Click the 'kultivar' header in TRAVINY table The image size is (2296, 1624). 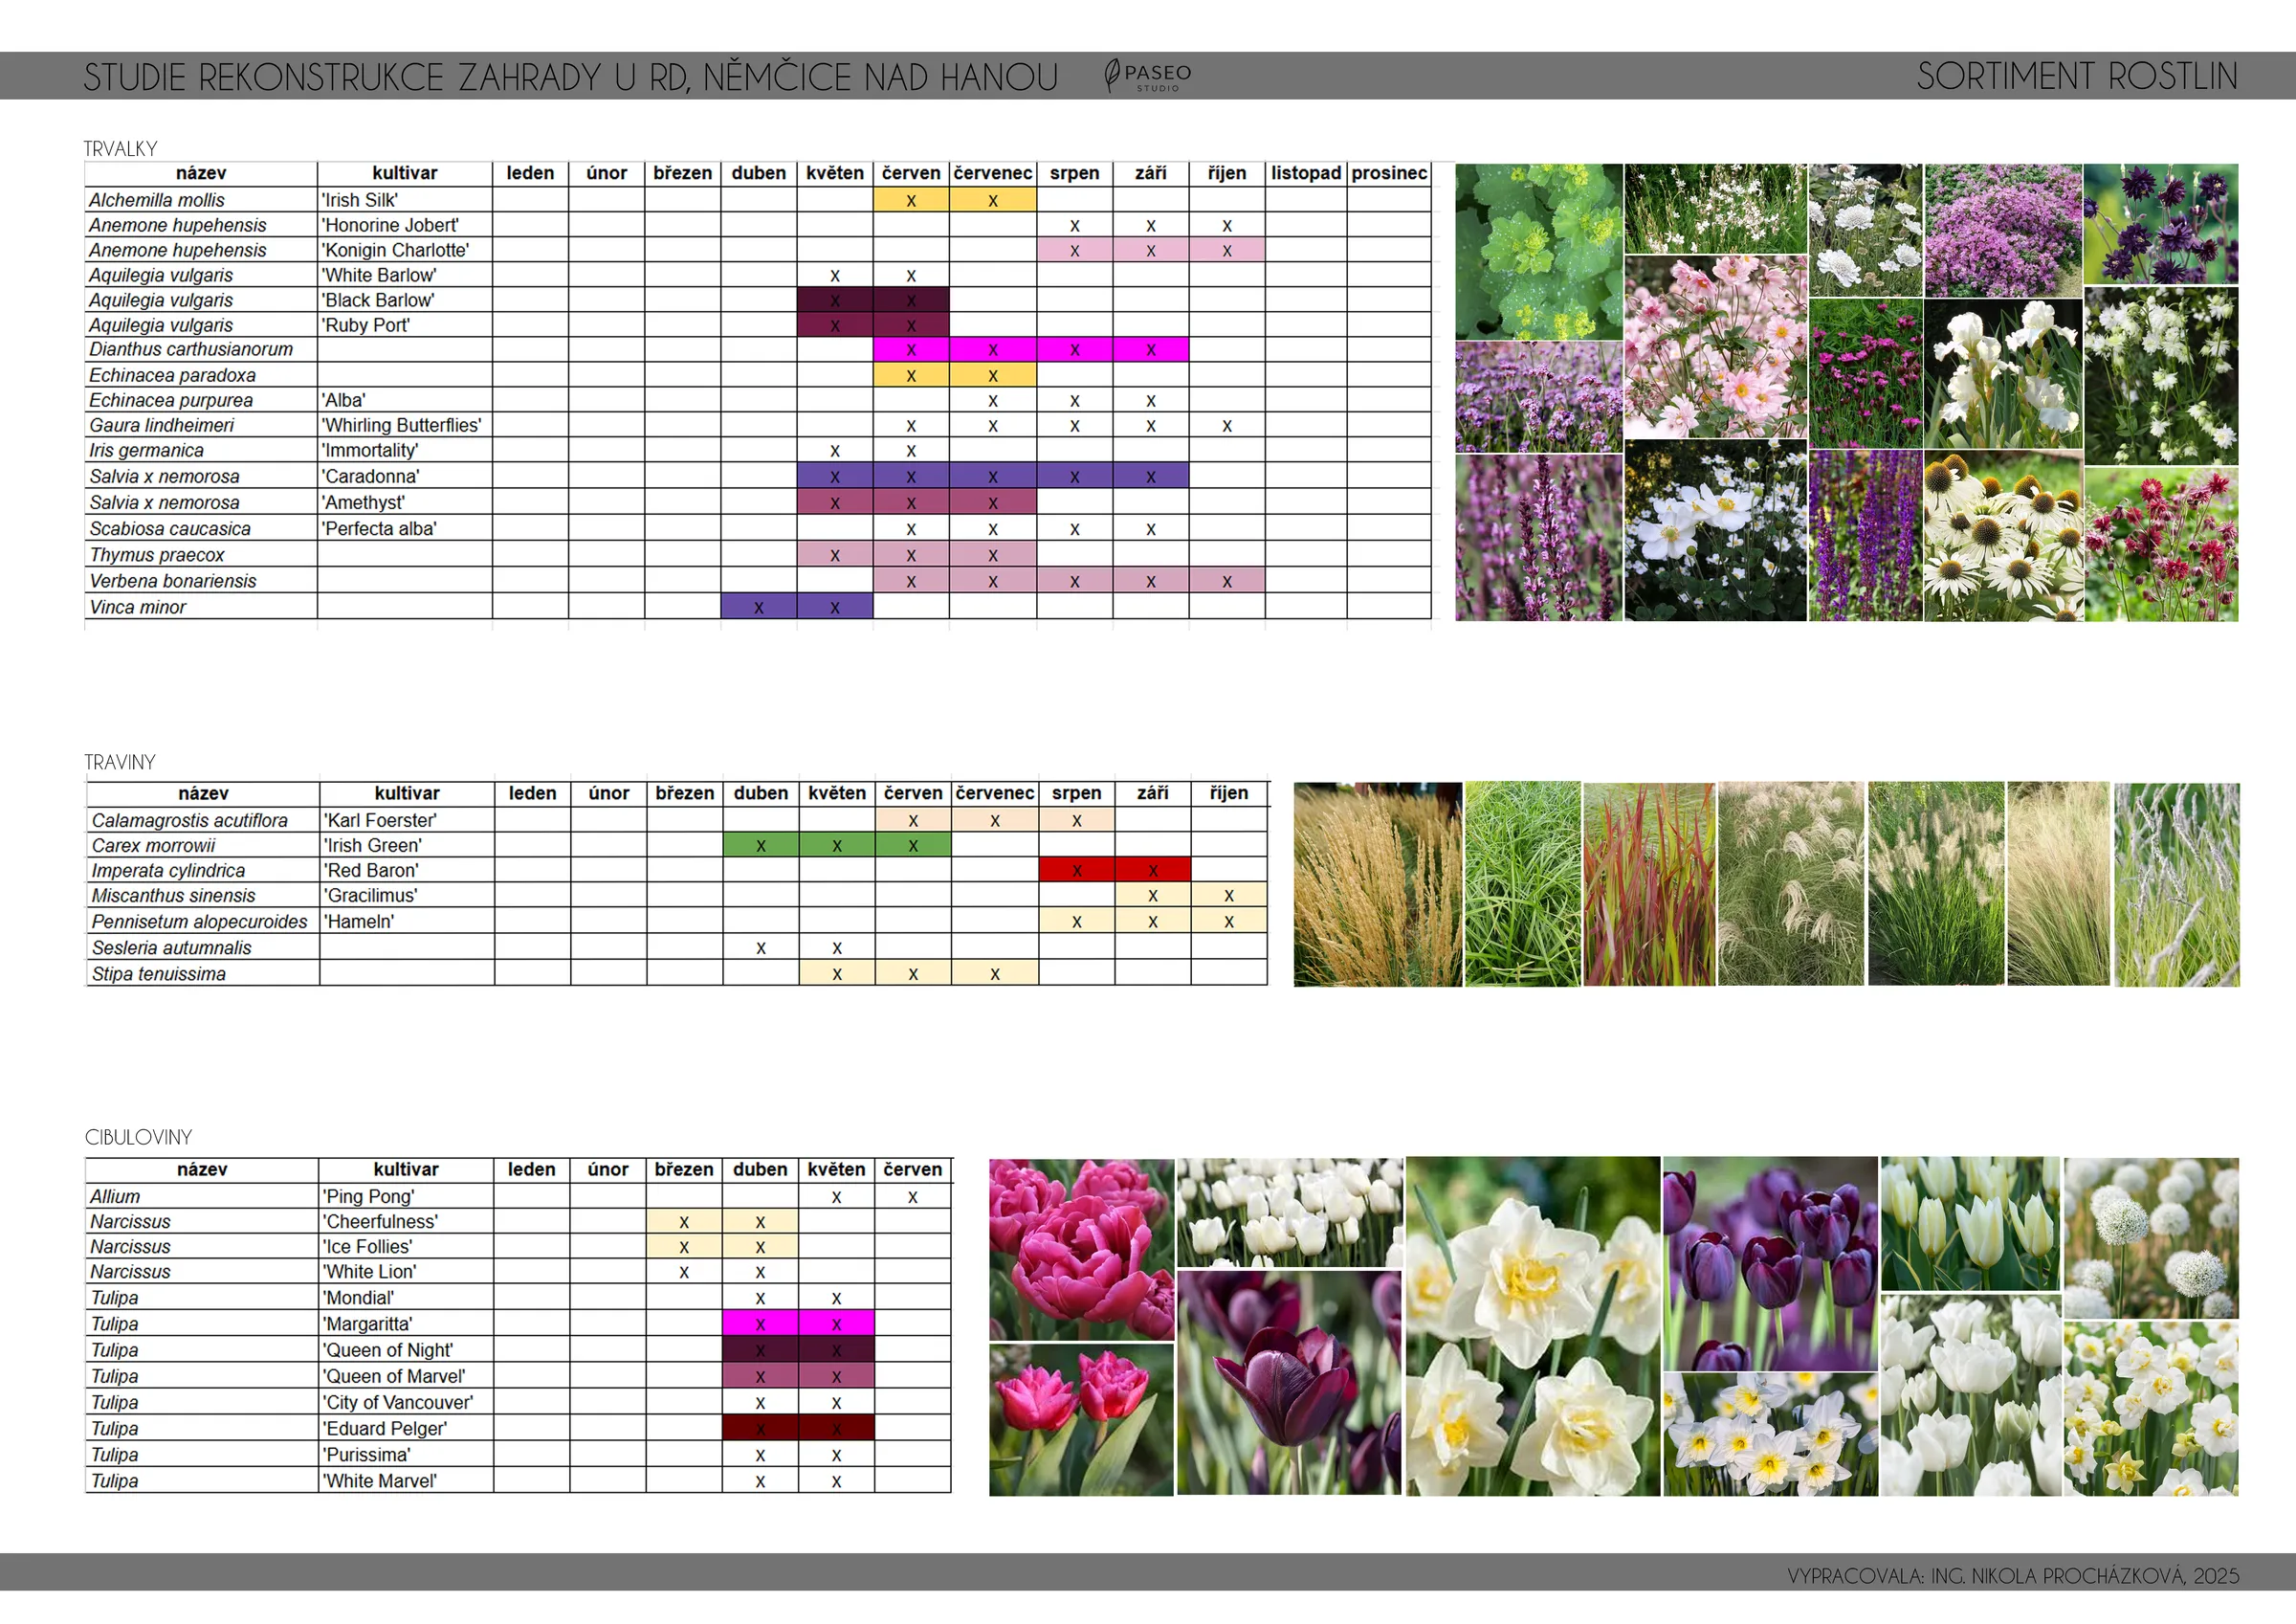click(x=406, y=792)
